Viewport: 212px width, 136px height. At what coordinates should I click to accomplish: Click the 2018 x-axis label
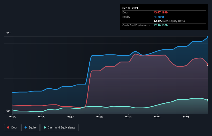(x=99, y=117)
